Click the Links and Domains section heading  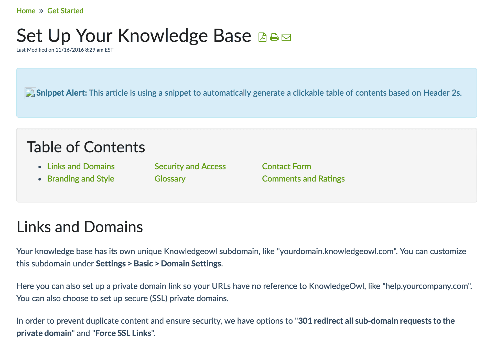(x=80, y=227)
